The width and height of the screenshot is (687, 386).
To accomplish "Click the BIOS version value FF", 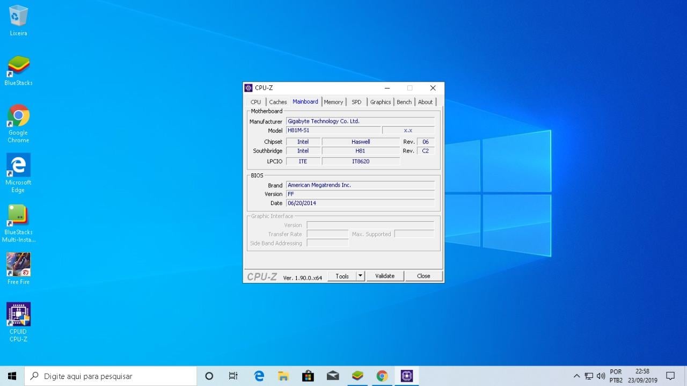I will coord(360,194).
